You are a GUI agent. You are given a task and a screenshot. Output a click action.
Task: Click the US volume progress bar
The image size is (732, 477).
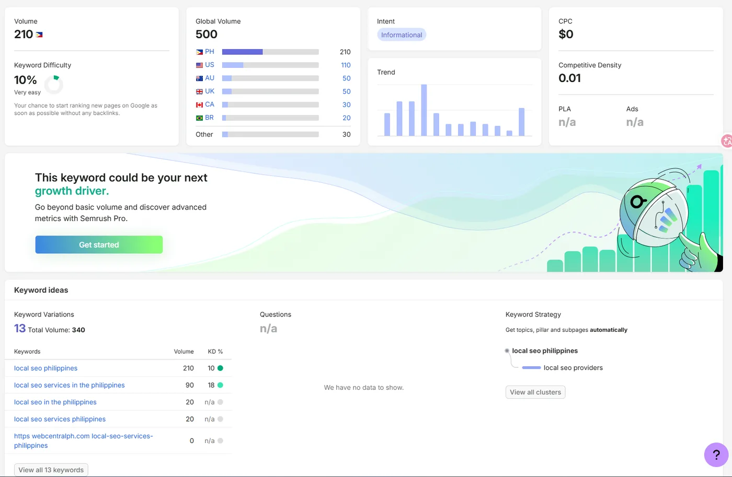pyautogui.click(x=270, y=65)
